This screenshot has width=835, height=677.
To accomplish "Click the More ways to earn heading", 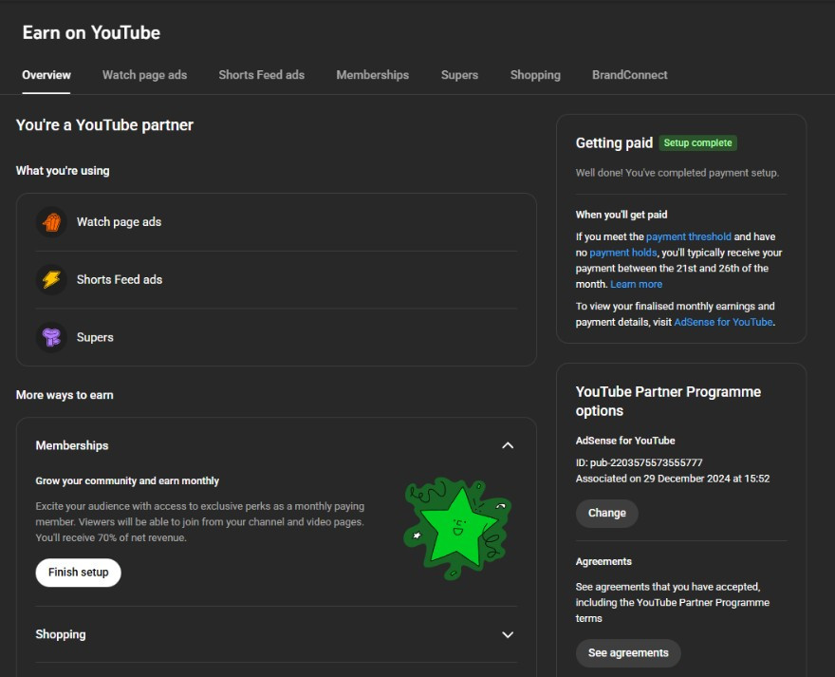I will [x=65, y=395].
